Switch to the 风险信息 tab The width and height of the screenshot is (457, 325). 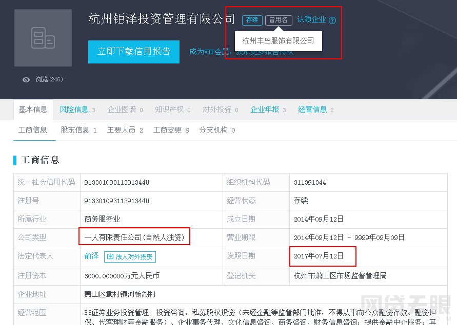(74, 110)
